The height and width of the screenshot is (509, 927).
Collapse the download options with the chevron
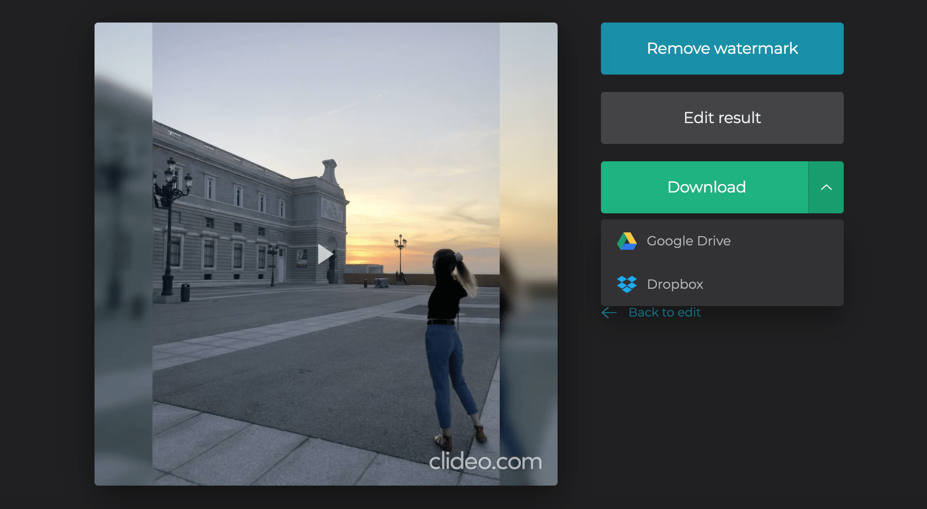click(826, 187)
